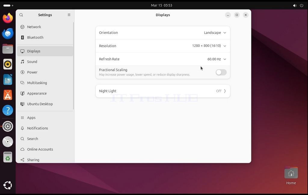Open the Files manager from the dock
This screenshot has height=195, width=308.
[x=8, y=49]
